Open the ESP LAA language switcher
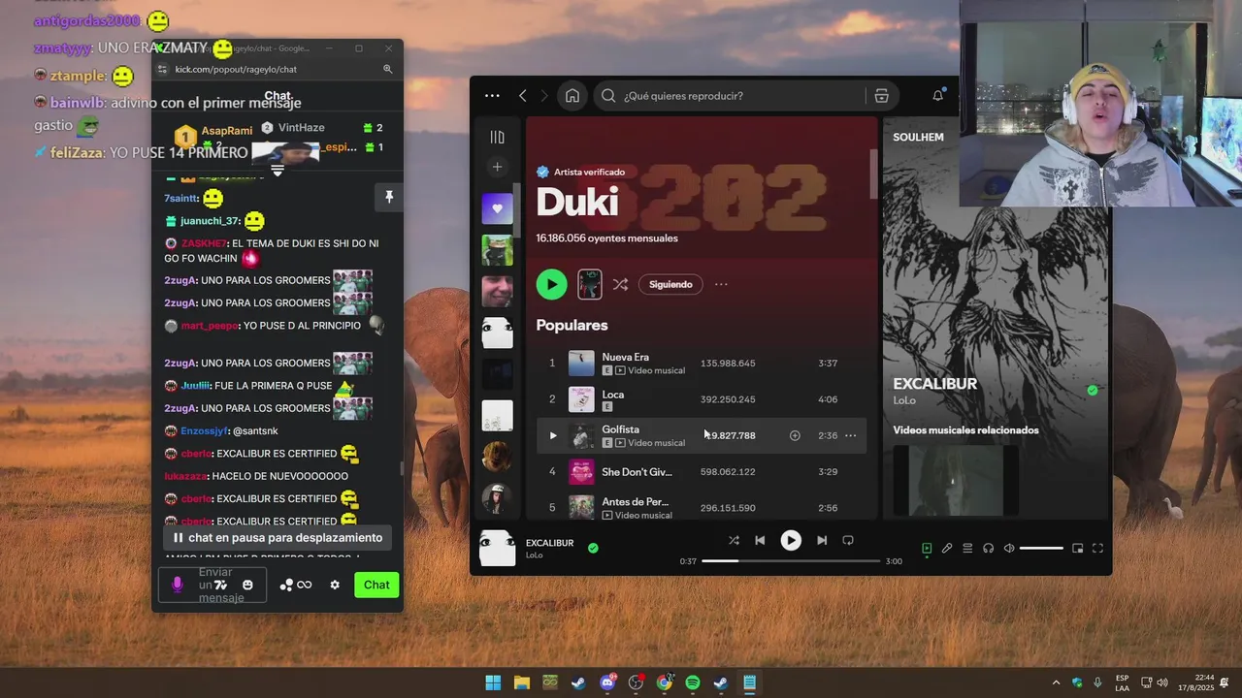The width and height of the screenshot is (1242, 698). coord(1122,682)
